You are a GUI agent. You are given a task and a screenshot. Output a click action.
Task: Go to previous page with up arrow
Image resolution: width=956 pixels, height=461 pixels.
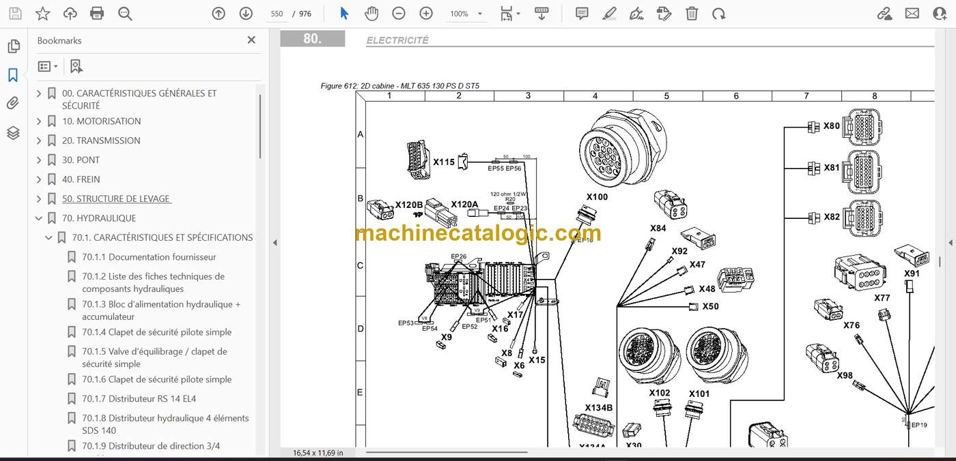[x=219, y=14]
